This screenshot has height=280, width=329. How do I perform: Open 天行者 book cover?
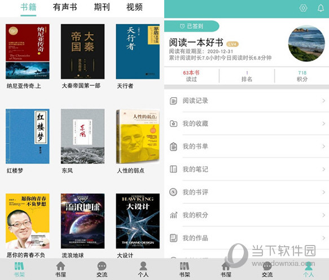coord(138,51)
